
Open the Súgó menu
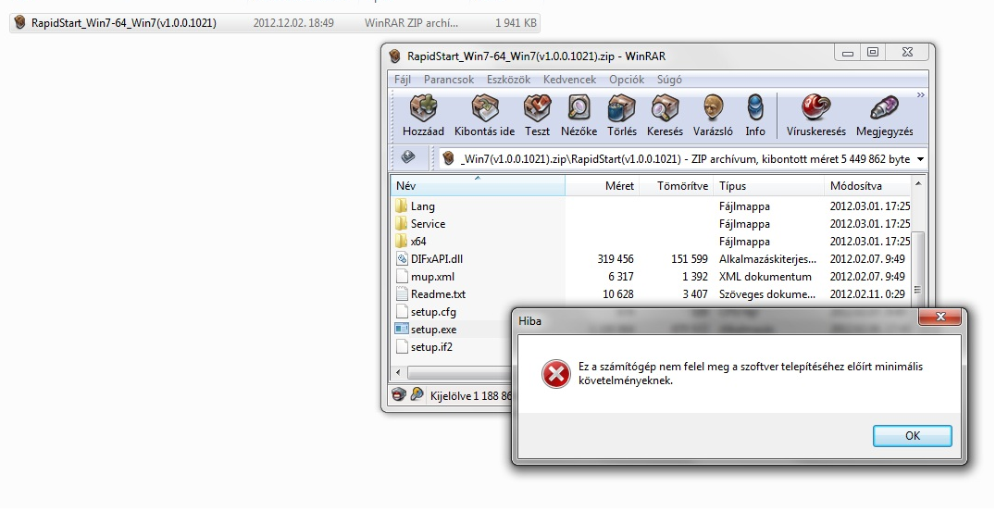click(669, 80)
